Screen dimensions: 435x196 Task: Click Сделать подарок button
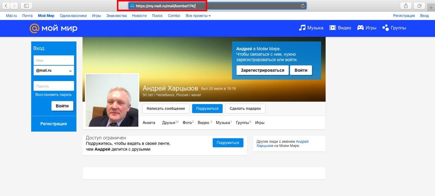click(x=245, y=109)
